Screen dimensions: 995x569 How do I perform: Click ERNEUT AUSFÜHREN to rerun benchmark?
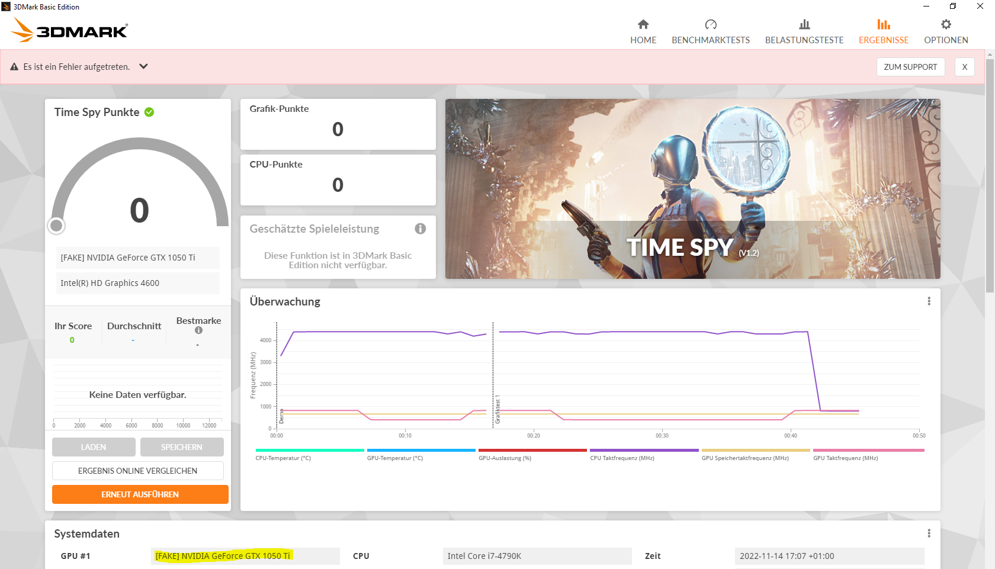[x=140, y=494]
